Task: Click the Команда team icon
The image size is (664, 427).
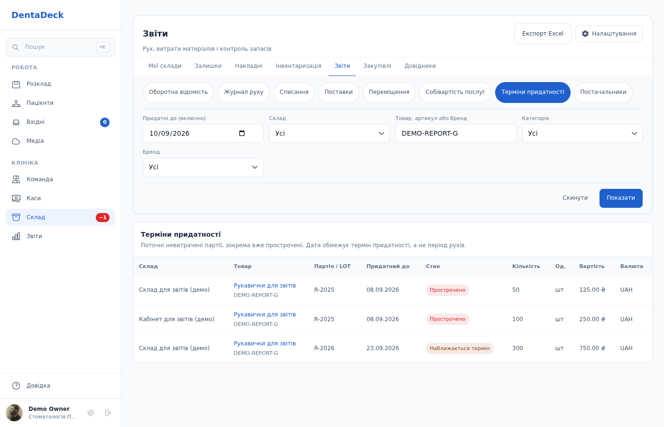Action: coord(16,179)
